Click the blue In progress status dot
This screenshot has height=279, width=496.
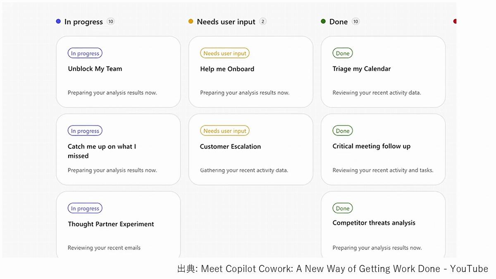click(x=58, y=21)
